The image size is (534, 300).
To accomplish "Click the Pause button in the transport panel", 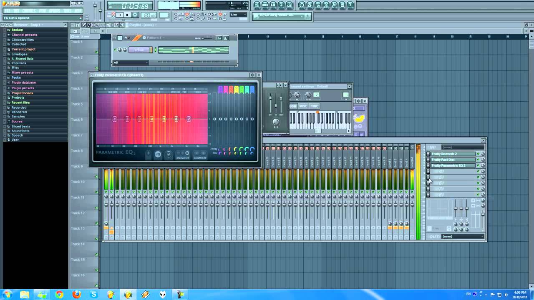I will point(120,15).
